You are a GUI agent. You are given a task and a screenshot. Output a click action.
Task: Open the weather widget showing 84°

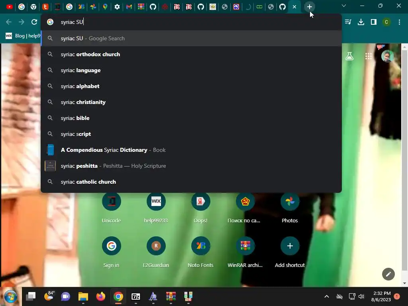(49, 296)
